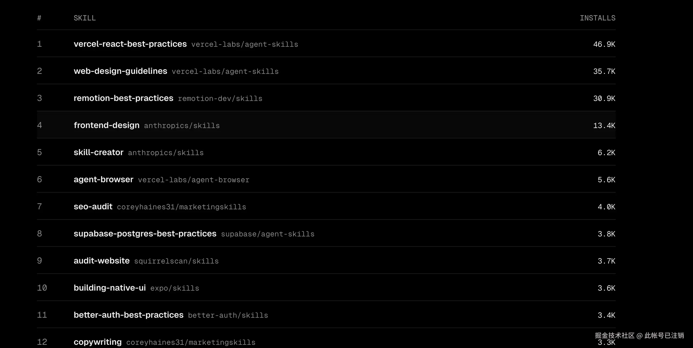693x348 pixels.
Task: Click the expo/skills repository label
Action: click(x=175, y=288)
